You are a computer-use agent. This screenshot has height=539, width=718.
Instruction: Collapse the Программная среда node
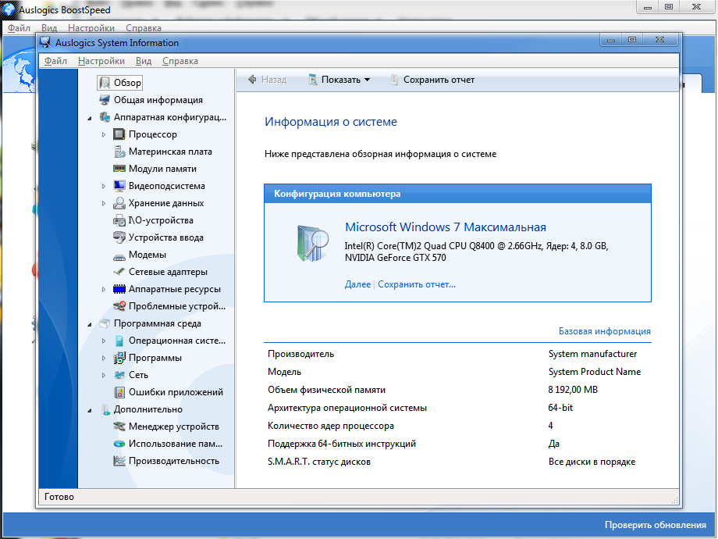(x=90, y=324)
